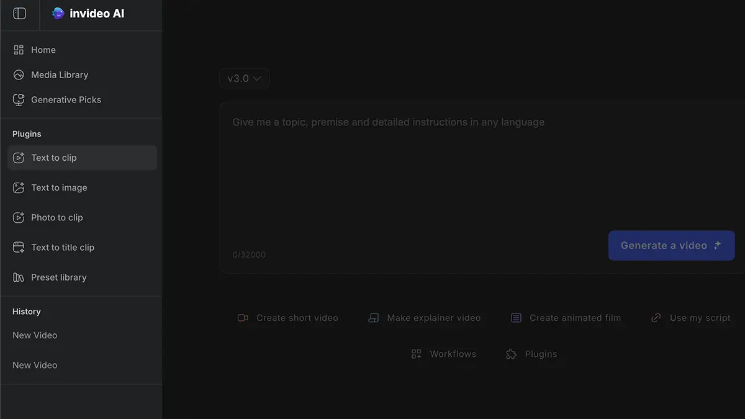Click the 0/32000 character counter
The width and height of the screenshot is (745, 419).
(x=249, y=255)
